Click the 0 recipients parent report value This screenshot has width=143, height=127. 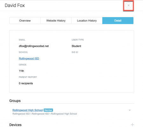[x=26, y=83]
